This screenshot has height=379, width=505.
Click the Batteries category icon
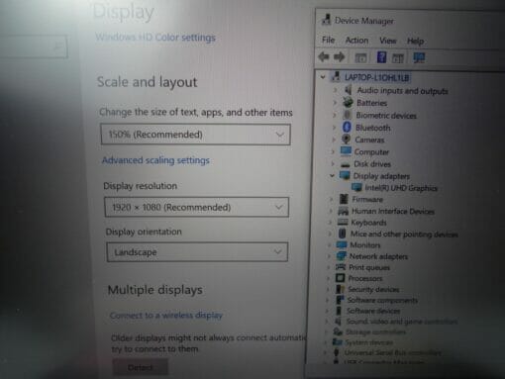(x=348, y=102)
